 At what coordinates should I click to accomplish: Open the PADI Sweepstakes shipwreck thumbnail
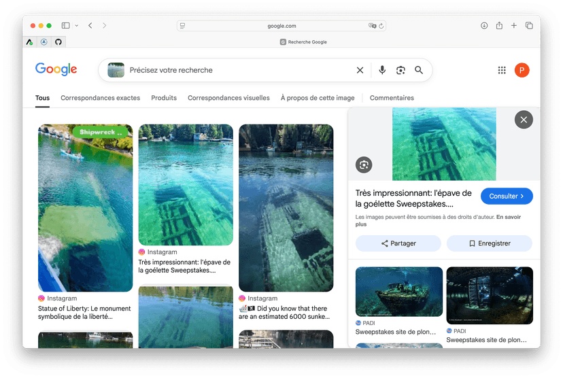[399, 292]
